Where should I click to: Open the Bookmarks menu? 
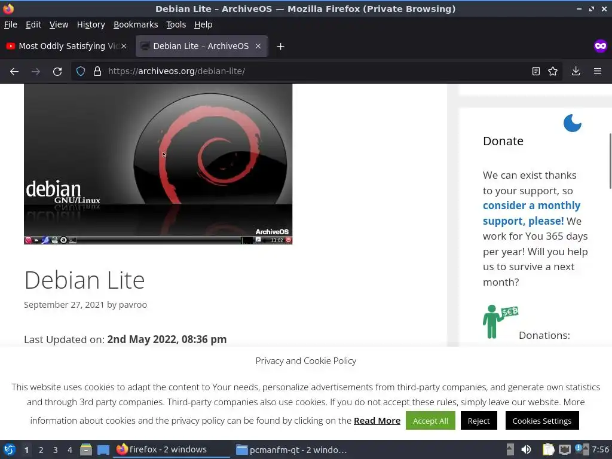tap(136, 25)
